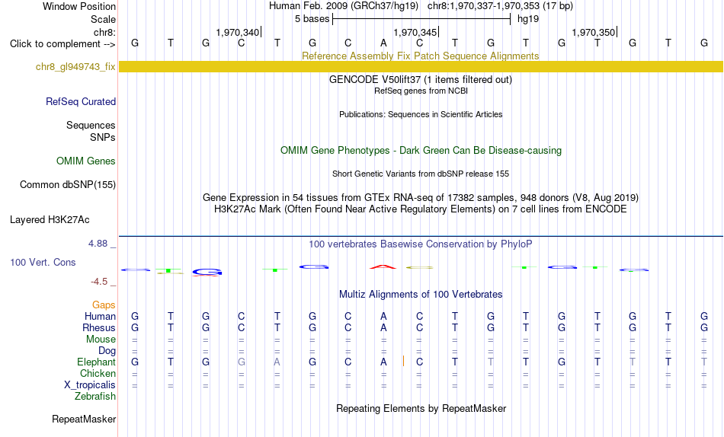The width and height of the screenshot is (724, 437).
Task: Click the Zebrafish species label
Action: (95, 397)
